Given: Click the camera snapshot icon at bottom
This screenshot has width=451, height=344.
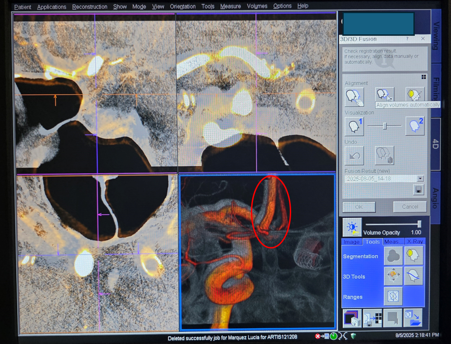Looking at the screenshot, I should tap(352, 318).
